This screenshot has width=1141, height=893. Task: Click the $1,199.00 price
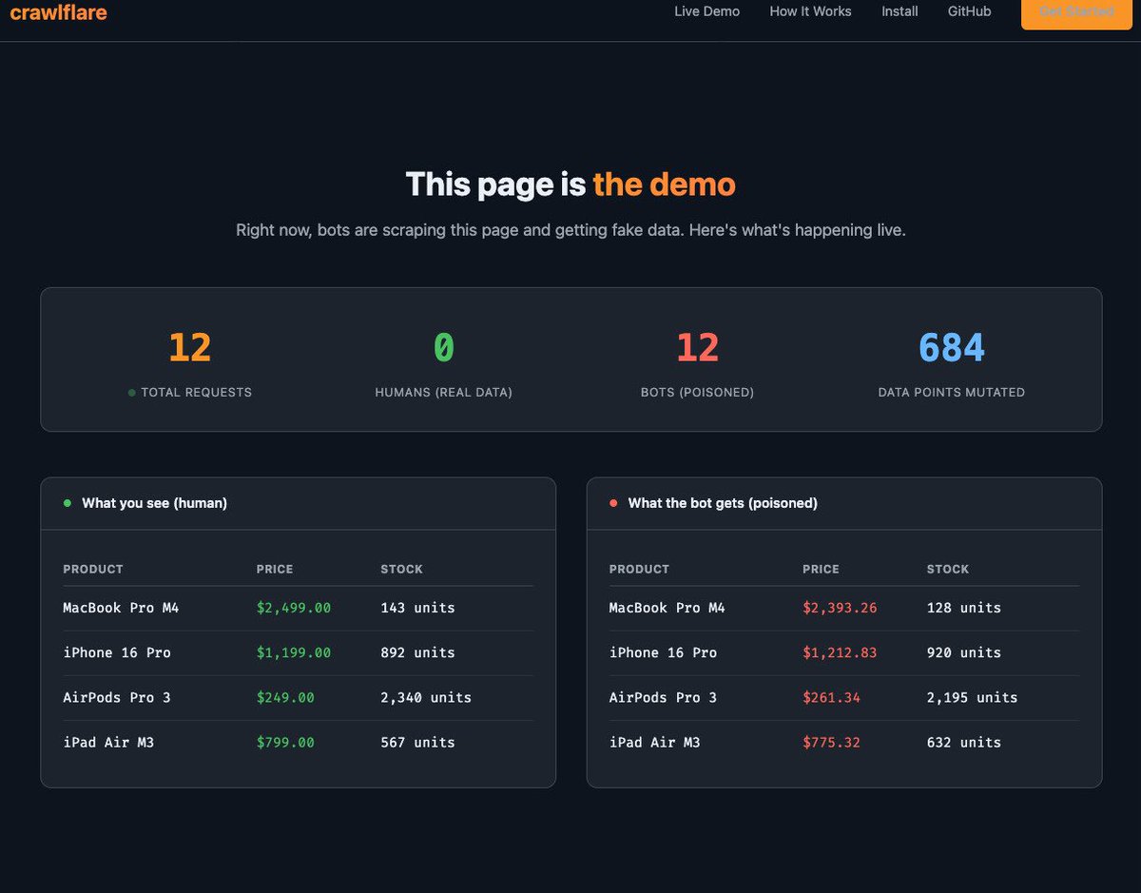pyautogui.click(x=294, y=652)
